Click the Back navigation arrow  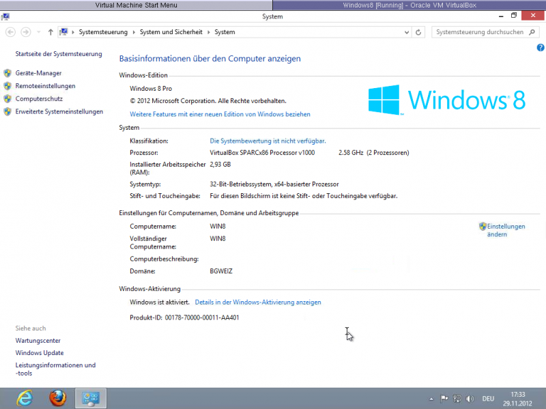tap(10, 32)
